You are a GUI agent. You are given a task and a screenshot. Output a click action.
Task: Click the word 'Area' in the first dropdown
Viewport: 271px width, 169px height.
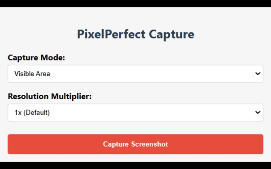click(43, 74)
